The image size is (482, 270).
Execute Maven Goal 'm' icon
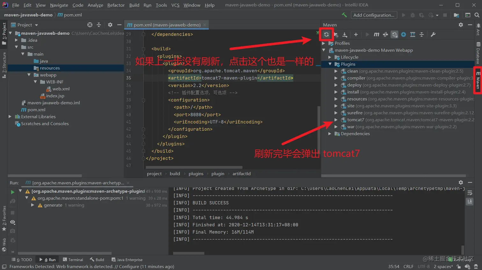click(x=376, y=34)
